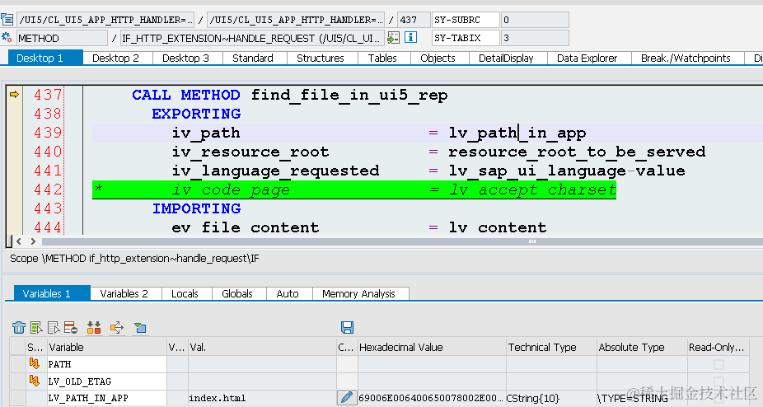Click the Hexadecimal Value column header
This screenshot has width=763, height=407.
point(432,347)
